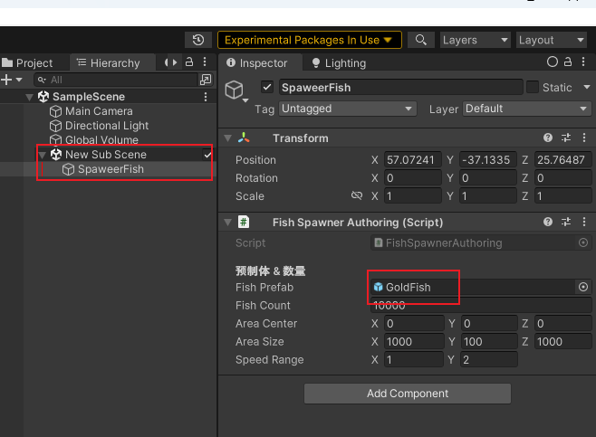This screenshot has height=437, width=596.
Task: Lock the Inspector panel
Action: (568, 62)
